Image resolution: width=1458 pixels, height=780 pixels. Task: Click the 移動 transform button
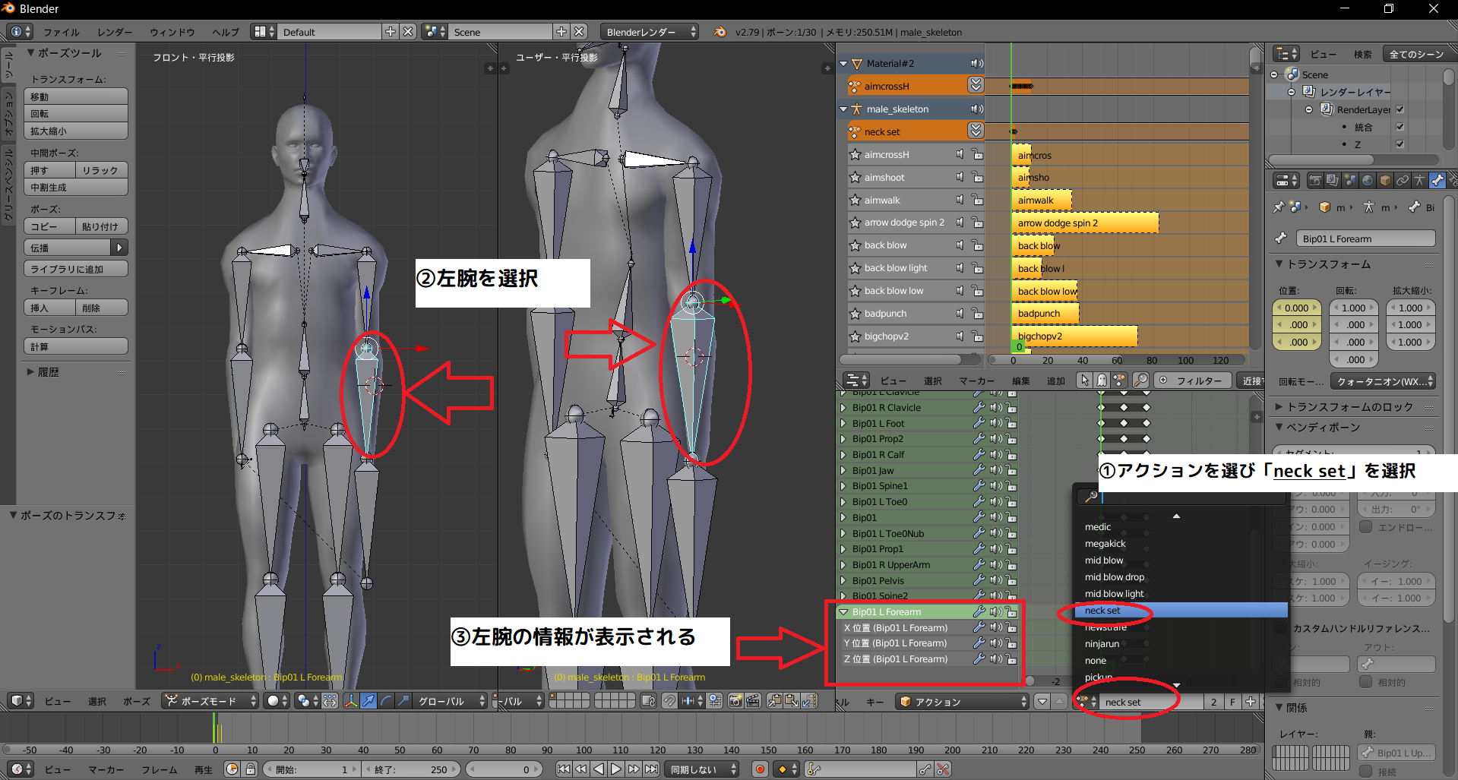76,96
